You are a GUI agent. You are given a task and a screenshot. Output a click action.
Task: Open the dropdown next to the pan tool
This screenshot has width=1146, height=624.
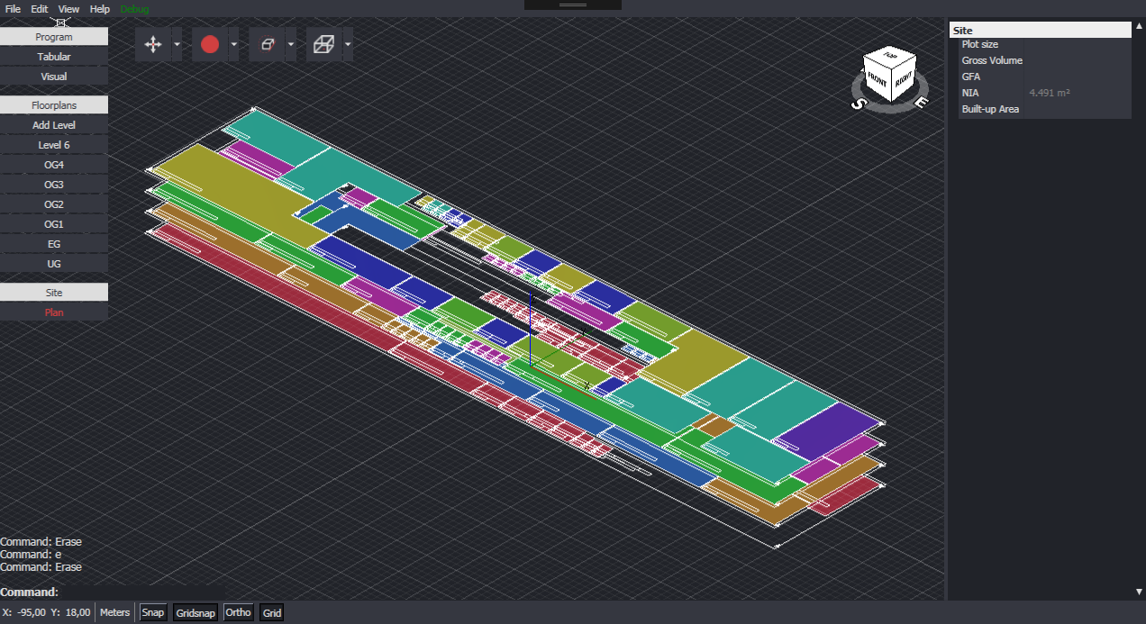click(x=177, y=44)
